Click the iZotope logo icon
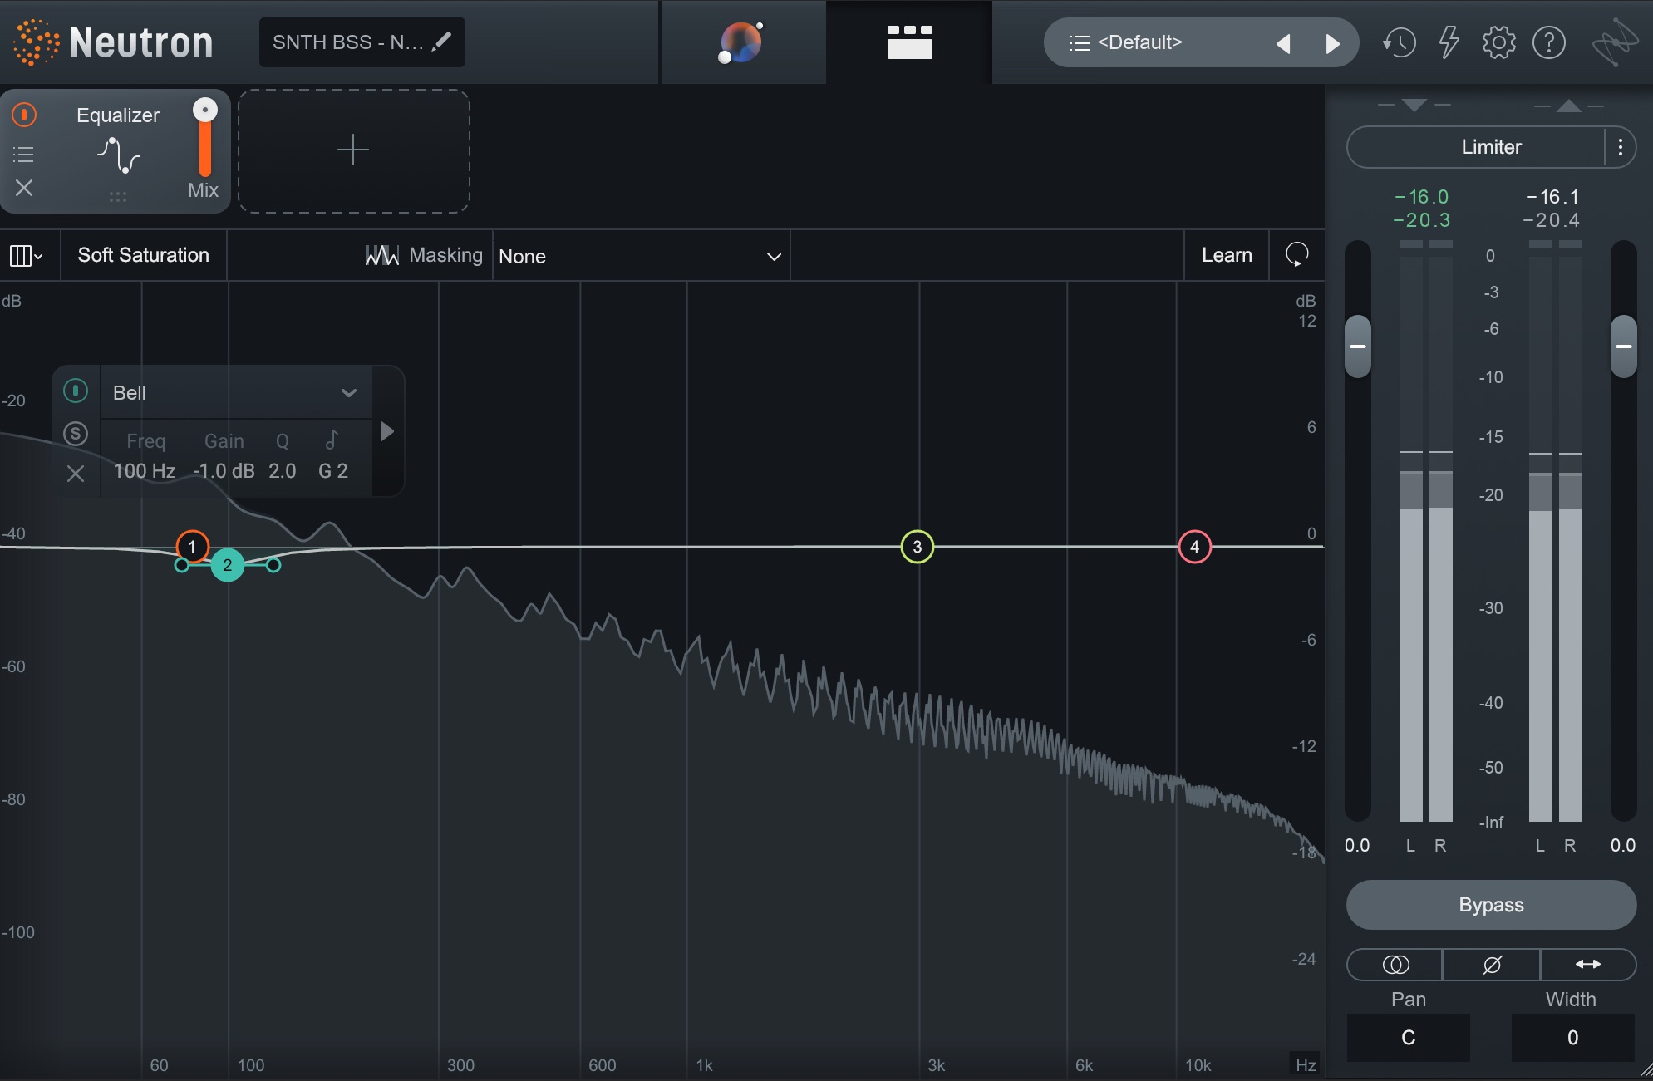1653x1081 pixels. [x=1615, y=42]
